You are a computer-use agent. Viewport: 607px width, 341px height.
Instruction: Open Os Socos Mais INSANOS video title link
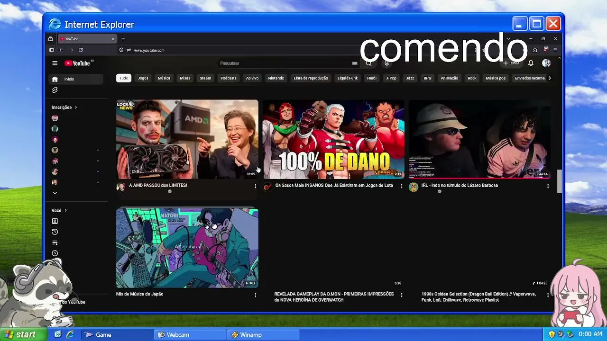[x=334, y=186]
